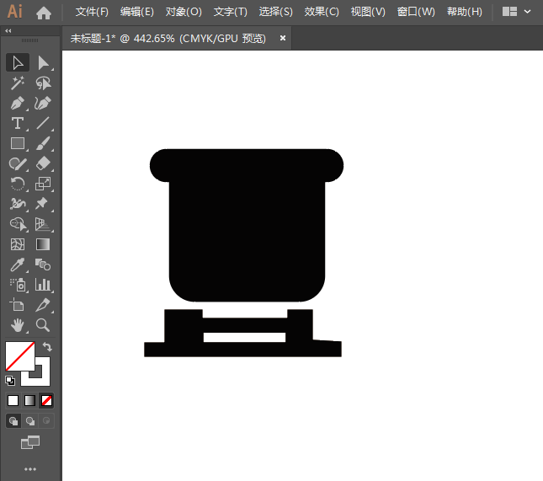Click the Home button
The height and width of the screenshot is (481, 543).
pos(44,12)
